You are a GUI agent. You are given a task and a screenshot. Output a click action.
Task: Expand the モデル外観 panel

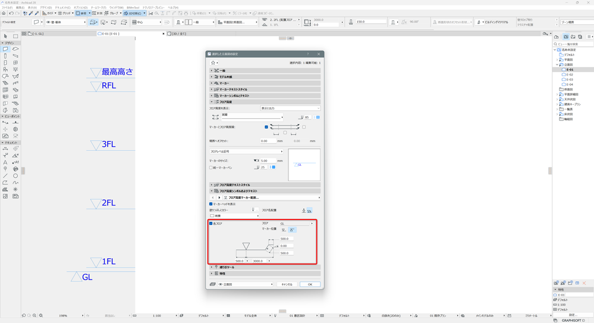(265, 77)
